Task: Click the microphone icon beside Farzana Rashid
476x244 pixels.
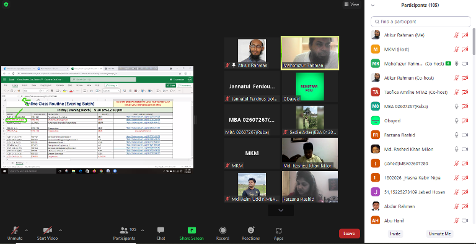Action: pyautogui.click(x=456, y=135)
